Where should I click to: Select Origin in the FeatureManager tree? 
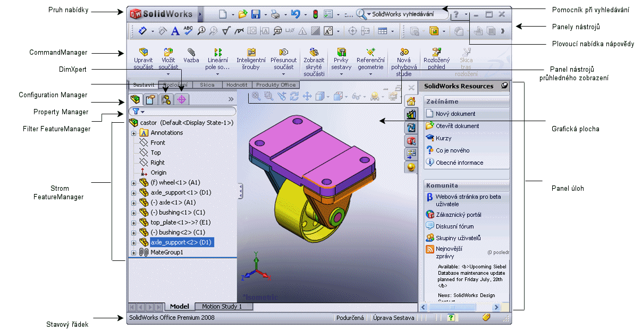coord(158,173)
